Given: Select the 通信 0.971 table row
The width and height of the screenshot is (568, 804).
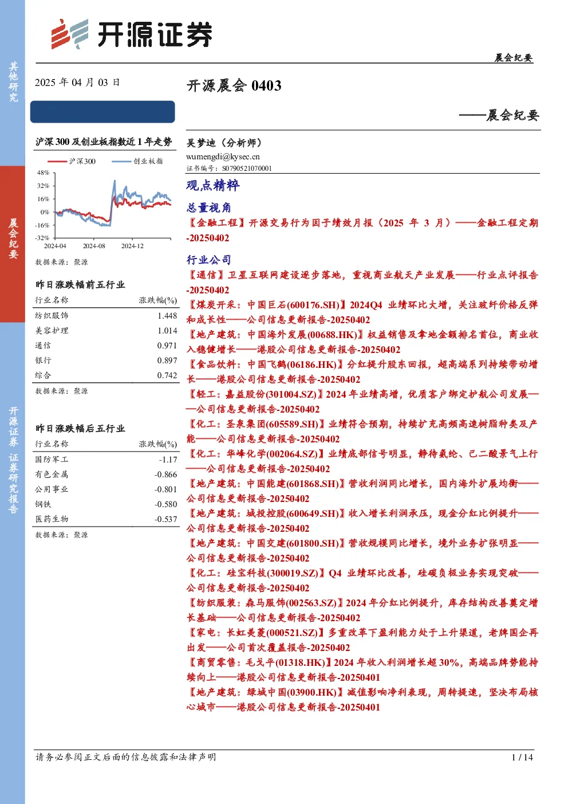Looking at the screenshot, I should tap(106, 346).
